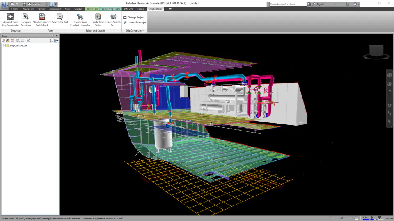Image resolution: width=394 pixels, height=221 pixels.
Task: Click the Change Project button
Action: click(134, 18)
